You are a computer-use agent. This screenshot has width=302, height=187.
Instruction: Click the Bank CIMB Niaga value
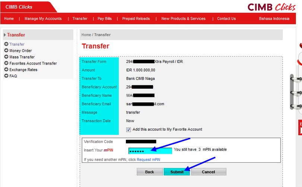140,79
